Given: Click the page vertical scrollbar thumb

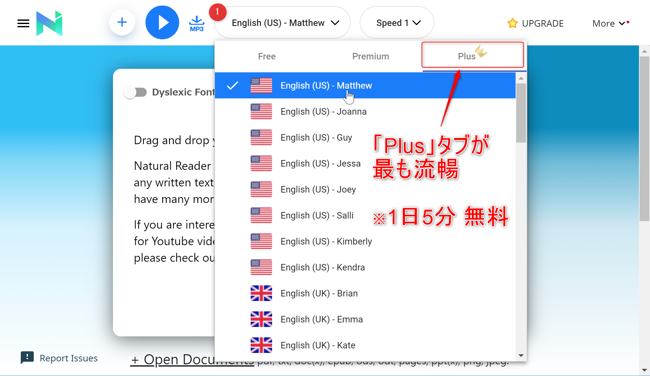Looking at the screenshot, I should click(x=644, y=139).
